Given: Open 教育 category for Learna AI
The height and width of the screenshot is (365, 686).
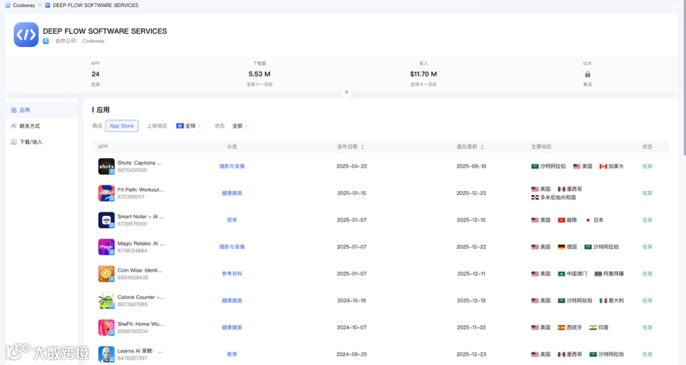Looking at the screenshot, I should [x=232, y=354].
